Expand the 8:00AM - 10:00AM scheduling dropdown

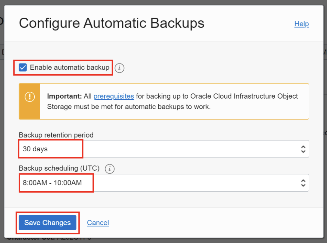163,183
